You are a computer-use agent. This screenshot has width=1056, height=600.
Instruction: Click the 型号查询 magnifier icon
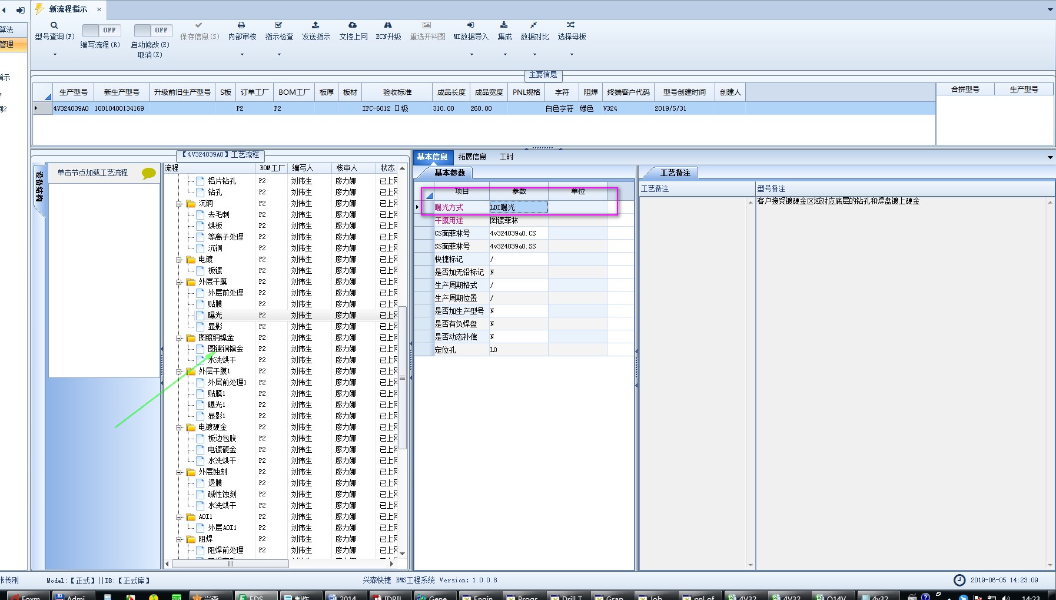(x=54, y=25)
